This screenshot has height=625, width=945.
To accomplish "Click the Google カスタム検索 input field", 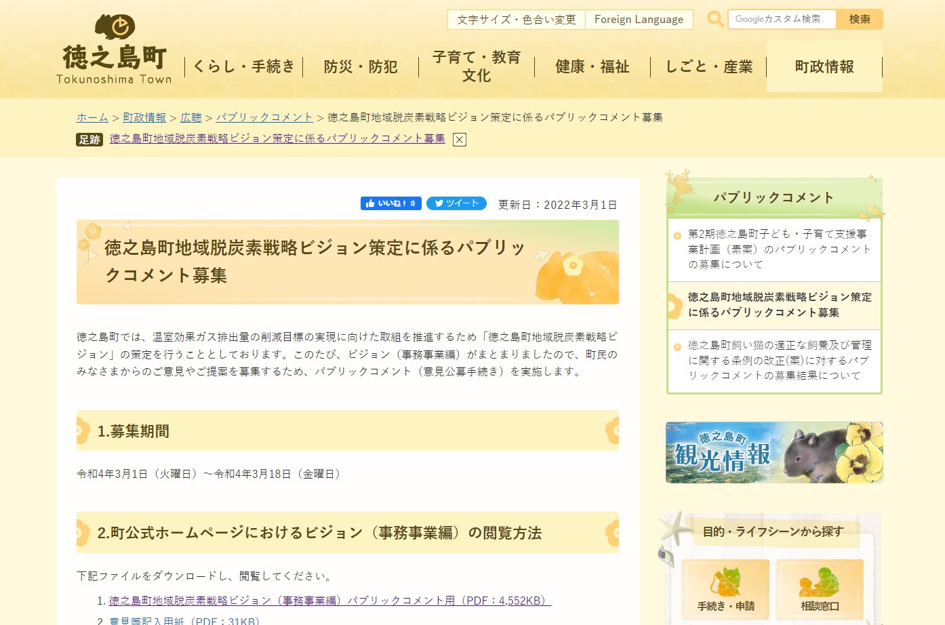I will 781,19.
